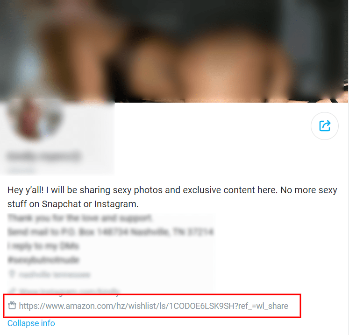The width and height of the screenshot is (349, 335).
Task: Open the Amazon wishlist URL
Action: 153,306
